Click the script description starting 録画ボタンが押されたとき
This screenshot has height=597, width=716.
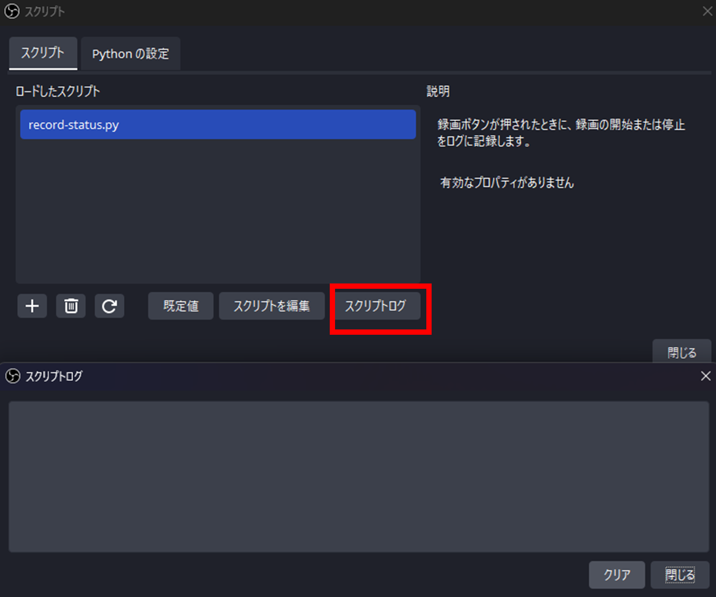[x=561, y=133]
